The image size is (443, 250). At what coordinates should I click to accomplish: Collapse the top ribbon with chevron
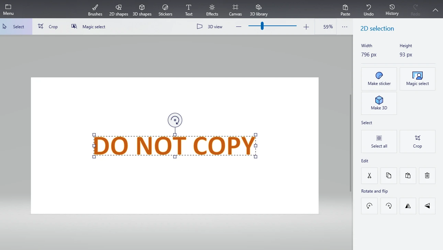435,10
